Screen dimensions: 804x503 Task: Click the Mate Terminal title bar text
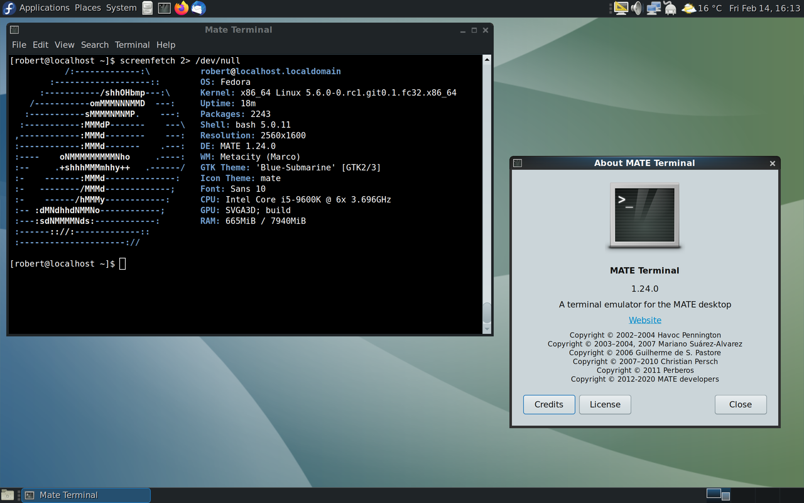click(x=239, y=30)
